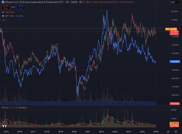Open the iShares ETF symbol title
The height and width of the screenshot is (134, 182).
click(35, 2)
